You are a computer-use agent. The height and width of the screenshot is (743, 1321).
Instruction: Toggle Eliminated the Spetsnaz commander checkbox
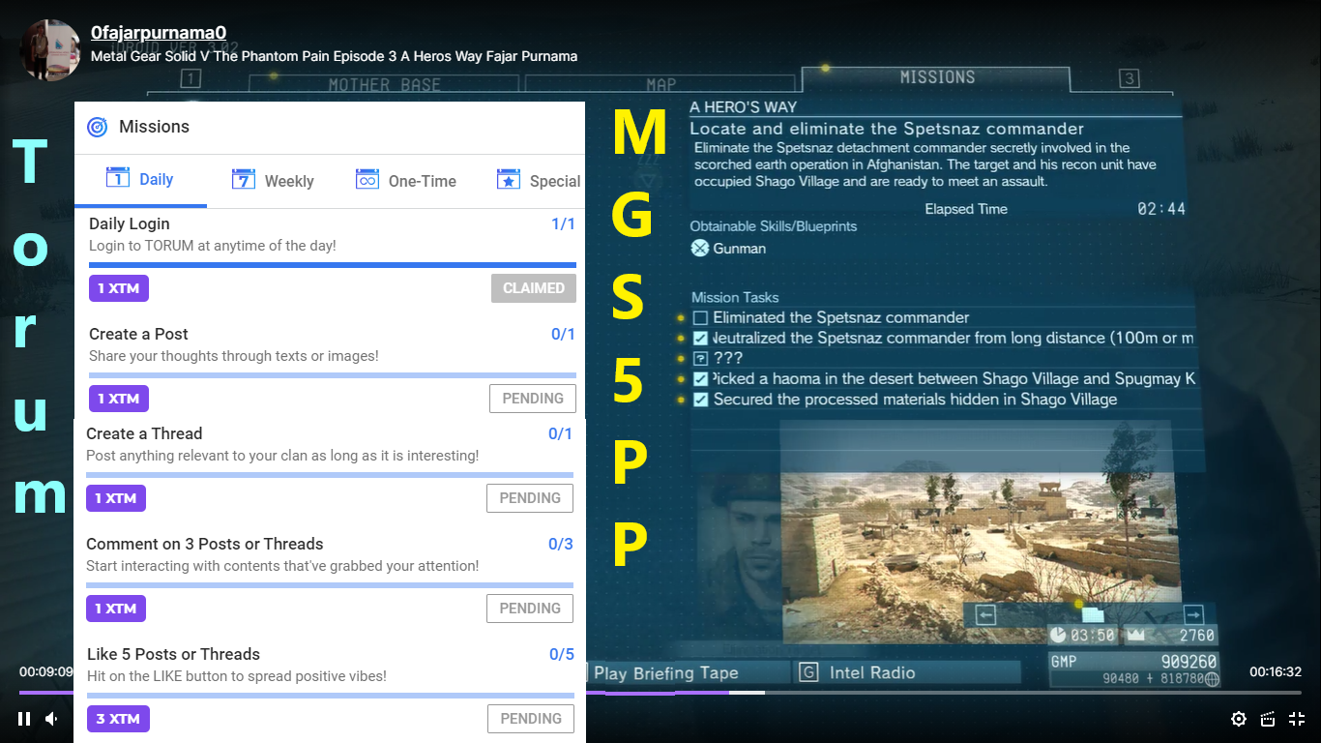(701, 317)
